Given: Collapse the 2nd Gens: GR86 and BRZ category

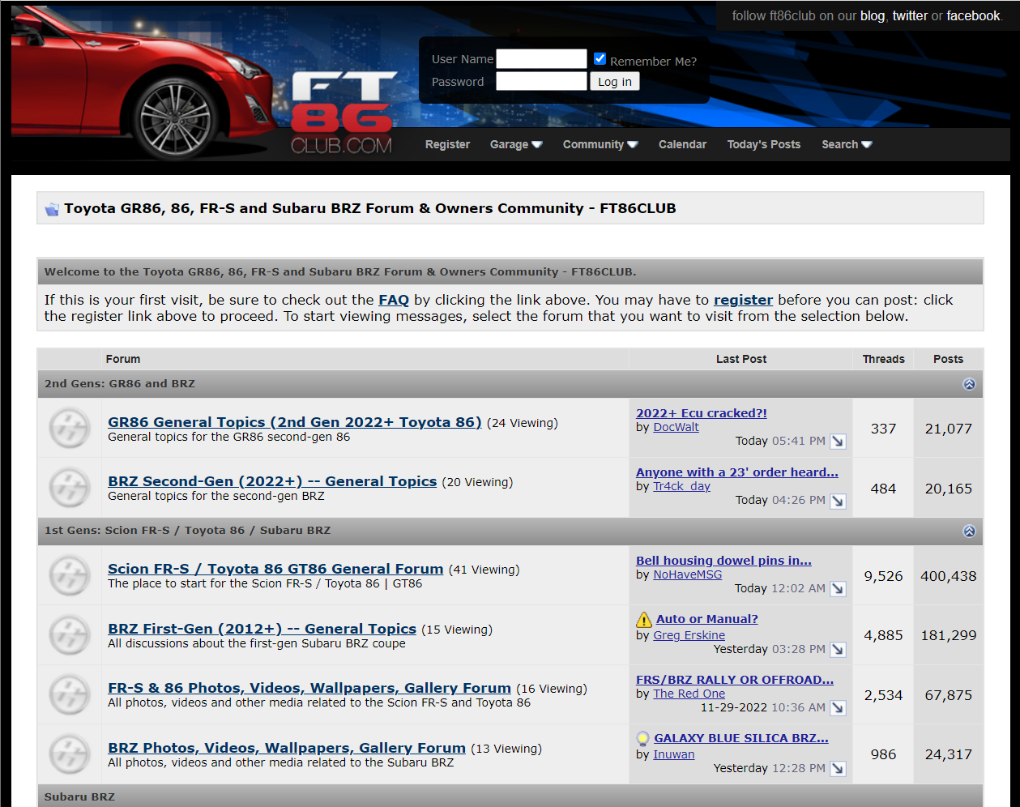Looking at the screenshot, I should pyautogui.click(x=969, y=384).
